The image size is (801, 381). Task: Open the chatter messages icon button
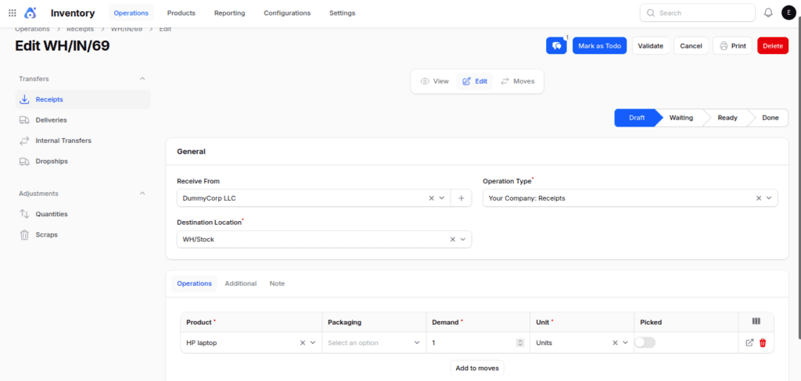point(556,45)
